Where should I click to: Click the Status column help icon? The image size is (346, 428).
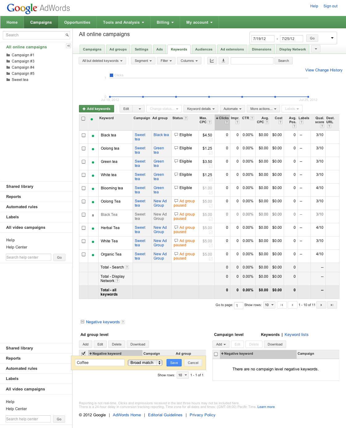coord(186,118)
